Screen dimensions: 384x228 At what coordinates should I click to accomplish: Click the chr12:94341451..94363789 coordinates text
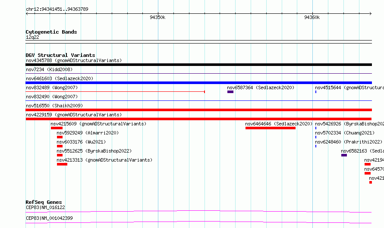tap(57, 9)
